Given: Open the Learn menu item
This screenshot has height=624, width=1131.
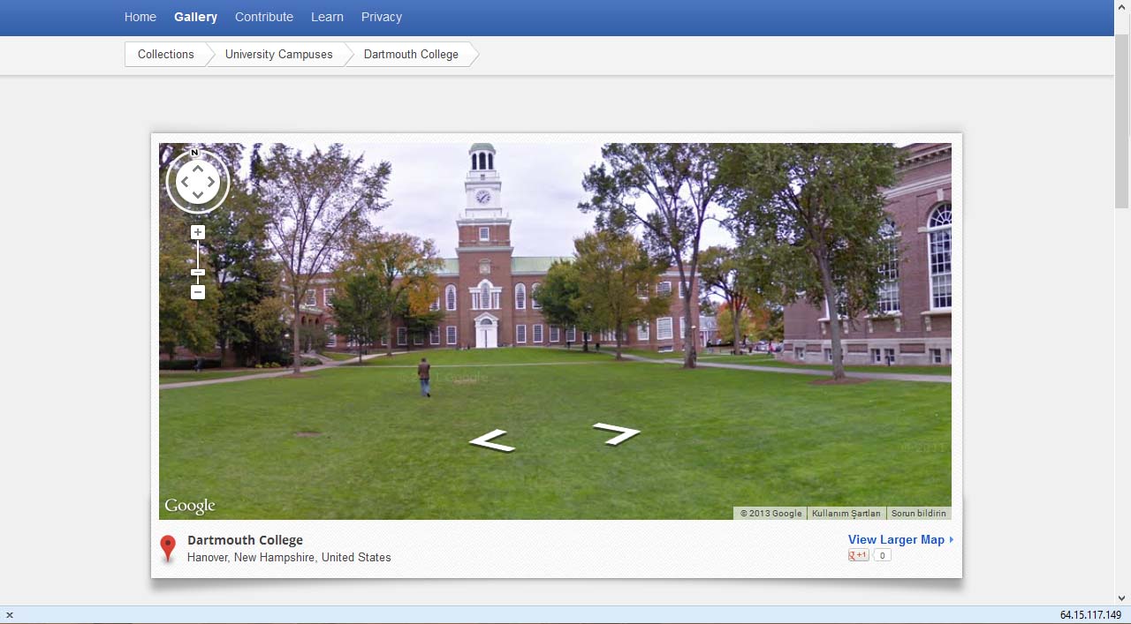Looking at the screenshot, I should 327,17.
